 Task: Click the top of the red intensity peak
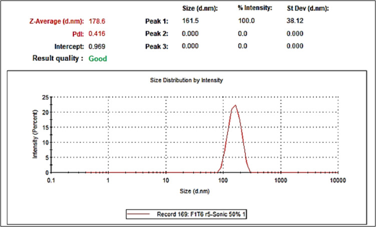click(235, 105)
